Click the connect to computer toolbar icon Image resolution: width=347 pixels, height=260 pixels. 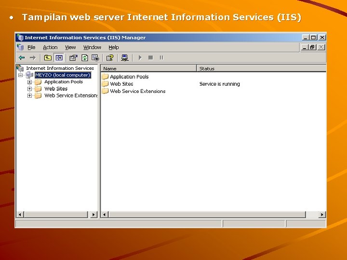tap(125, 58)
